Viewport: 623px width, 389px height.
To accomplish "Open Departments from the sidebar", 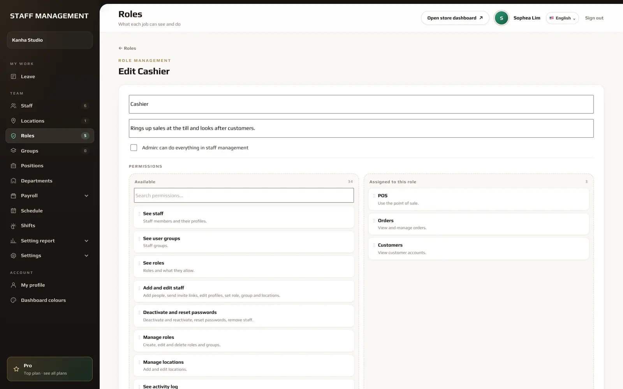I will pos(50,181).
